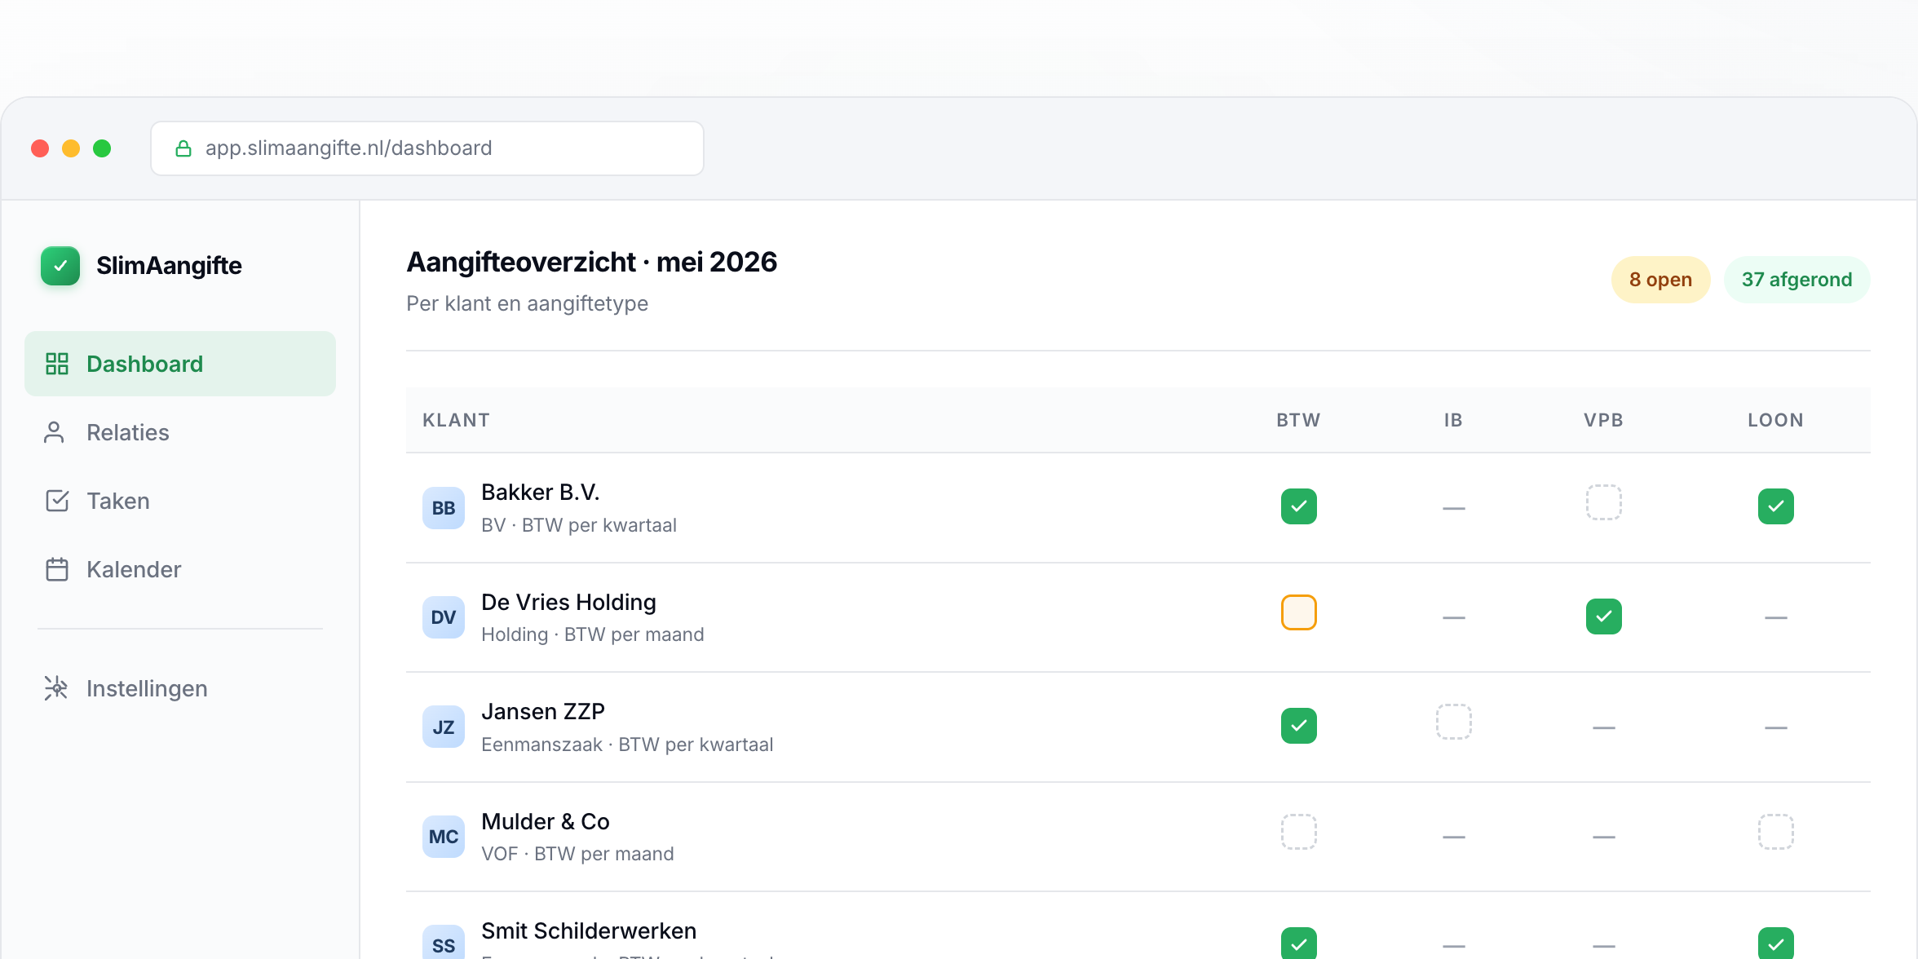The width and height of the screenshot is (1918, 959).
Task: Open the Kalender page
Action: coord(180,569)
